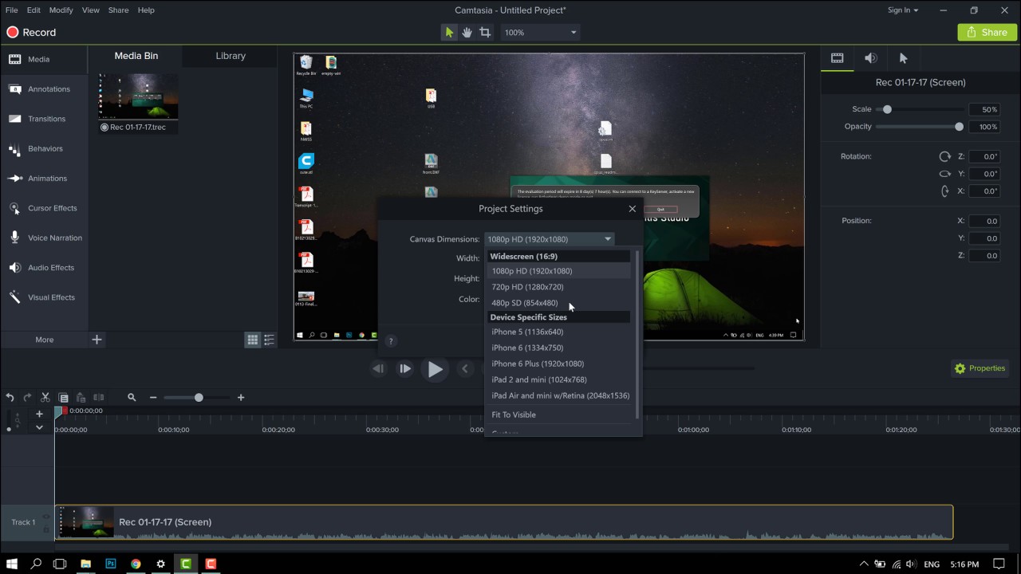Click the Cut scissors icon above timeline

(x=45, y=397)
